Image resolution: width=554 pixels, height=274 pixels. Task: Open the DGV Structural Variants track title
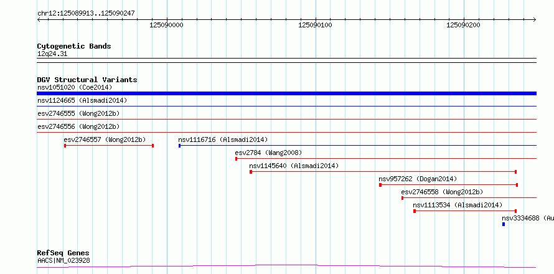[87, 80]
